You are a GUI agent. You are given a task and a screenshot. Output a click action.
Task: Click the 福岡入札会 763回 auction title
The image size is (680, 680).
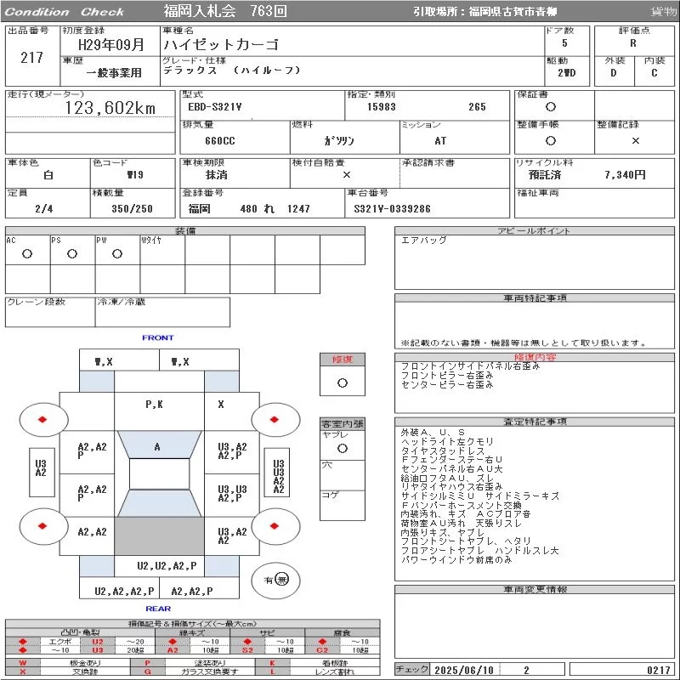[x=225, y=11]
